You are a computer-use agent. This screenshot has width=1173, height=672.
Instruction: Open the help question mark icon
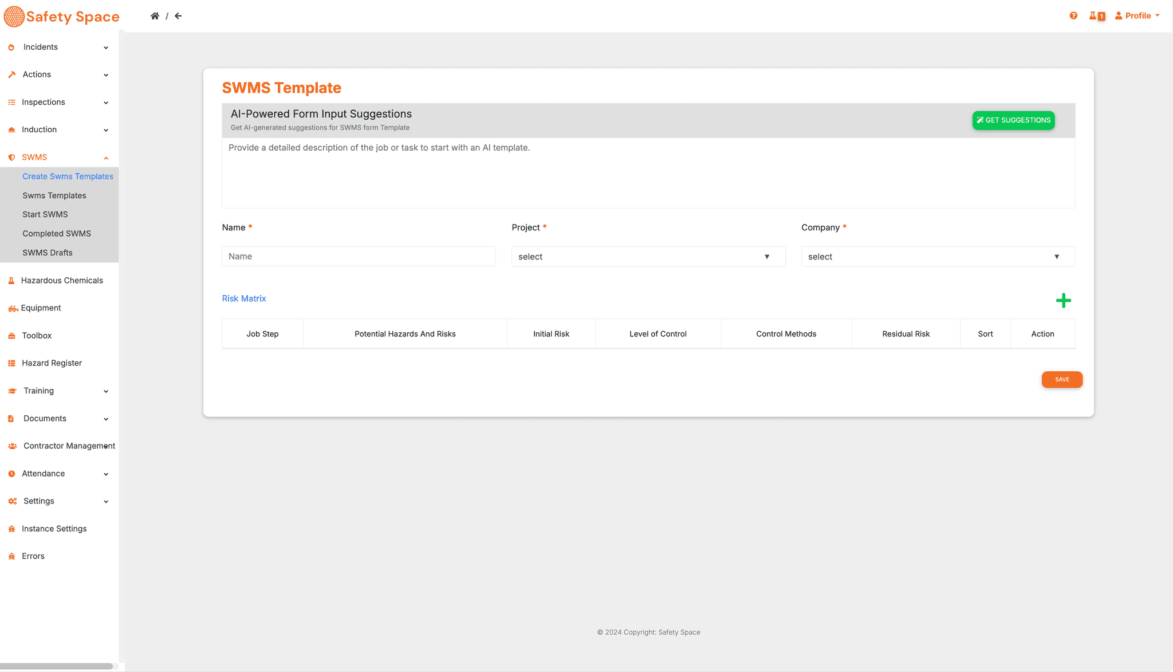(x=1073, y=16)
